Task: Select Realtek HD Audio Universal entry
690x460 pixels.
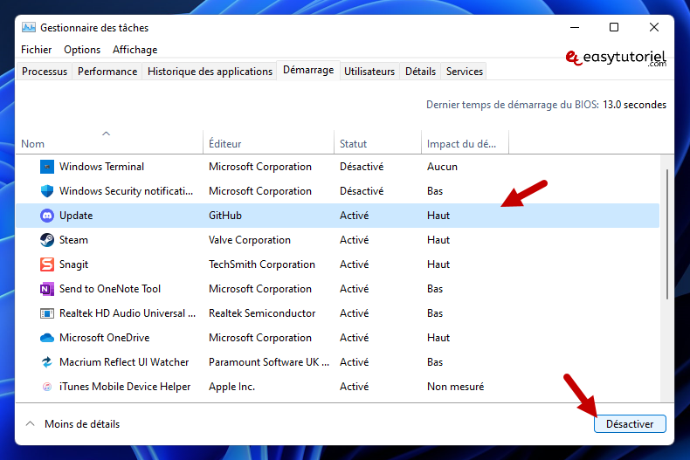Action: (x=128, y=313)
